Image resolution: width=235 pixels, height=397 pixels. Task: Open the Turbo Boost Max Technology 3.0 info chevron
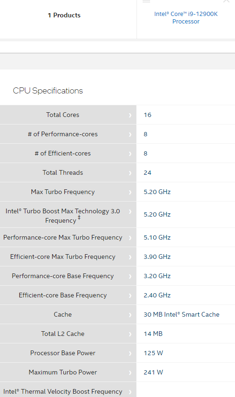coord(130,211)
